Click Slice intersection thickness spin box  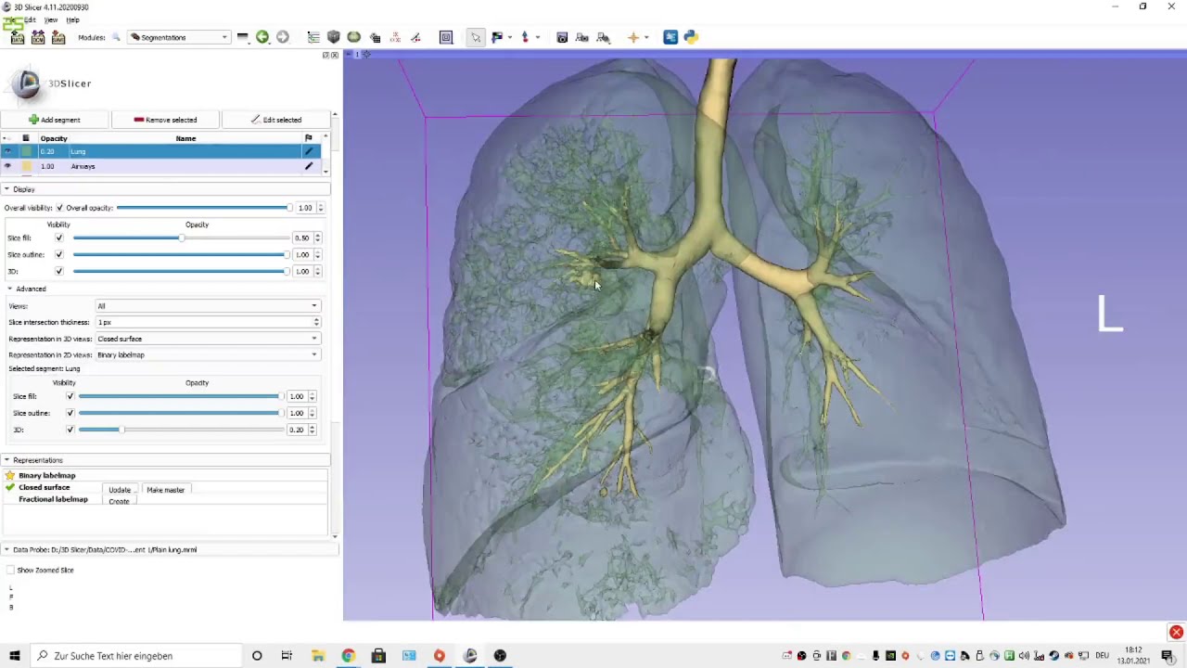(208, 322)
